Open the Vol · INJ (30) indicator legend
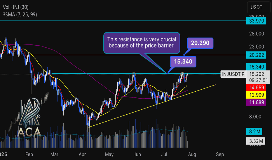 15,7
